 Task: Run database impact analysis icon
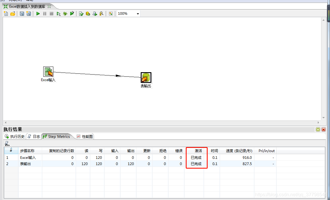tap(88, 14)
